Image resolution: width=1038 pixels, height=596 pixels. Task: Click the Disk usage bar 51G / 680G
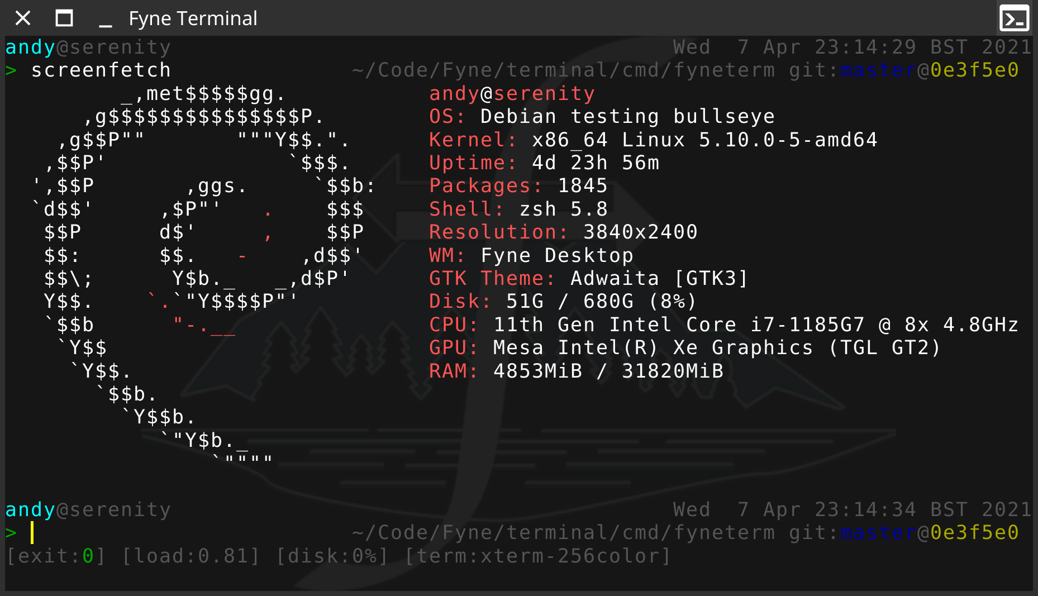tap(561, 301)
